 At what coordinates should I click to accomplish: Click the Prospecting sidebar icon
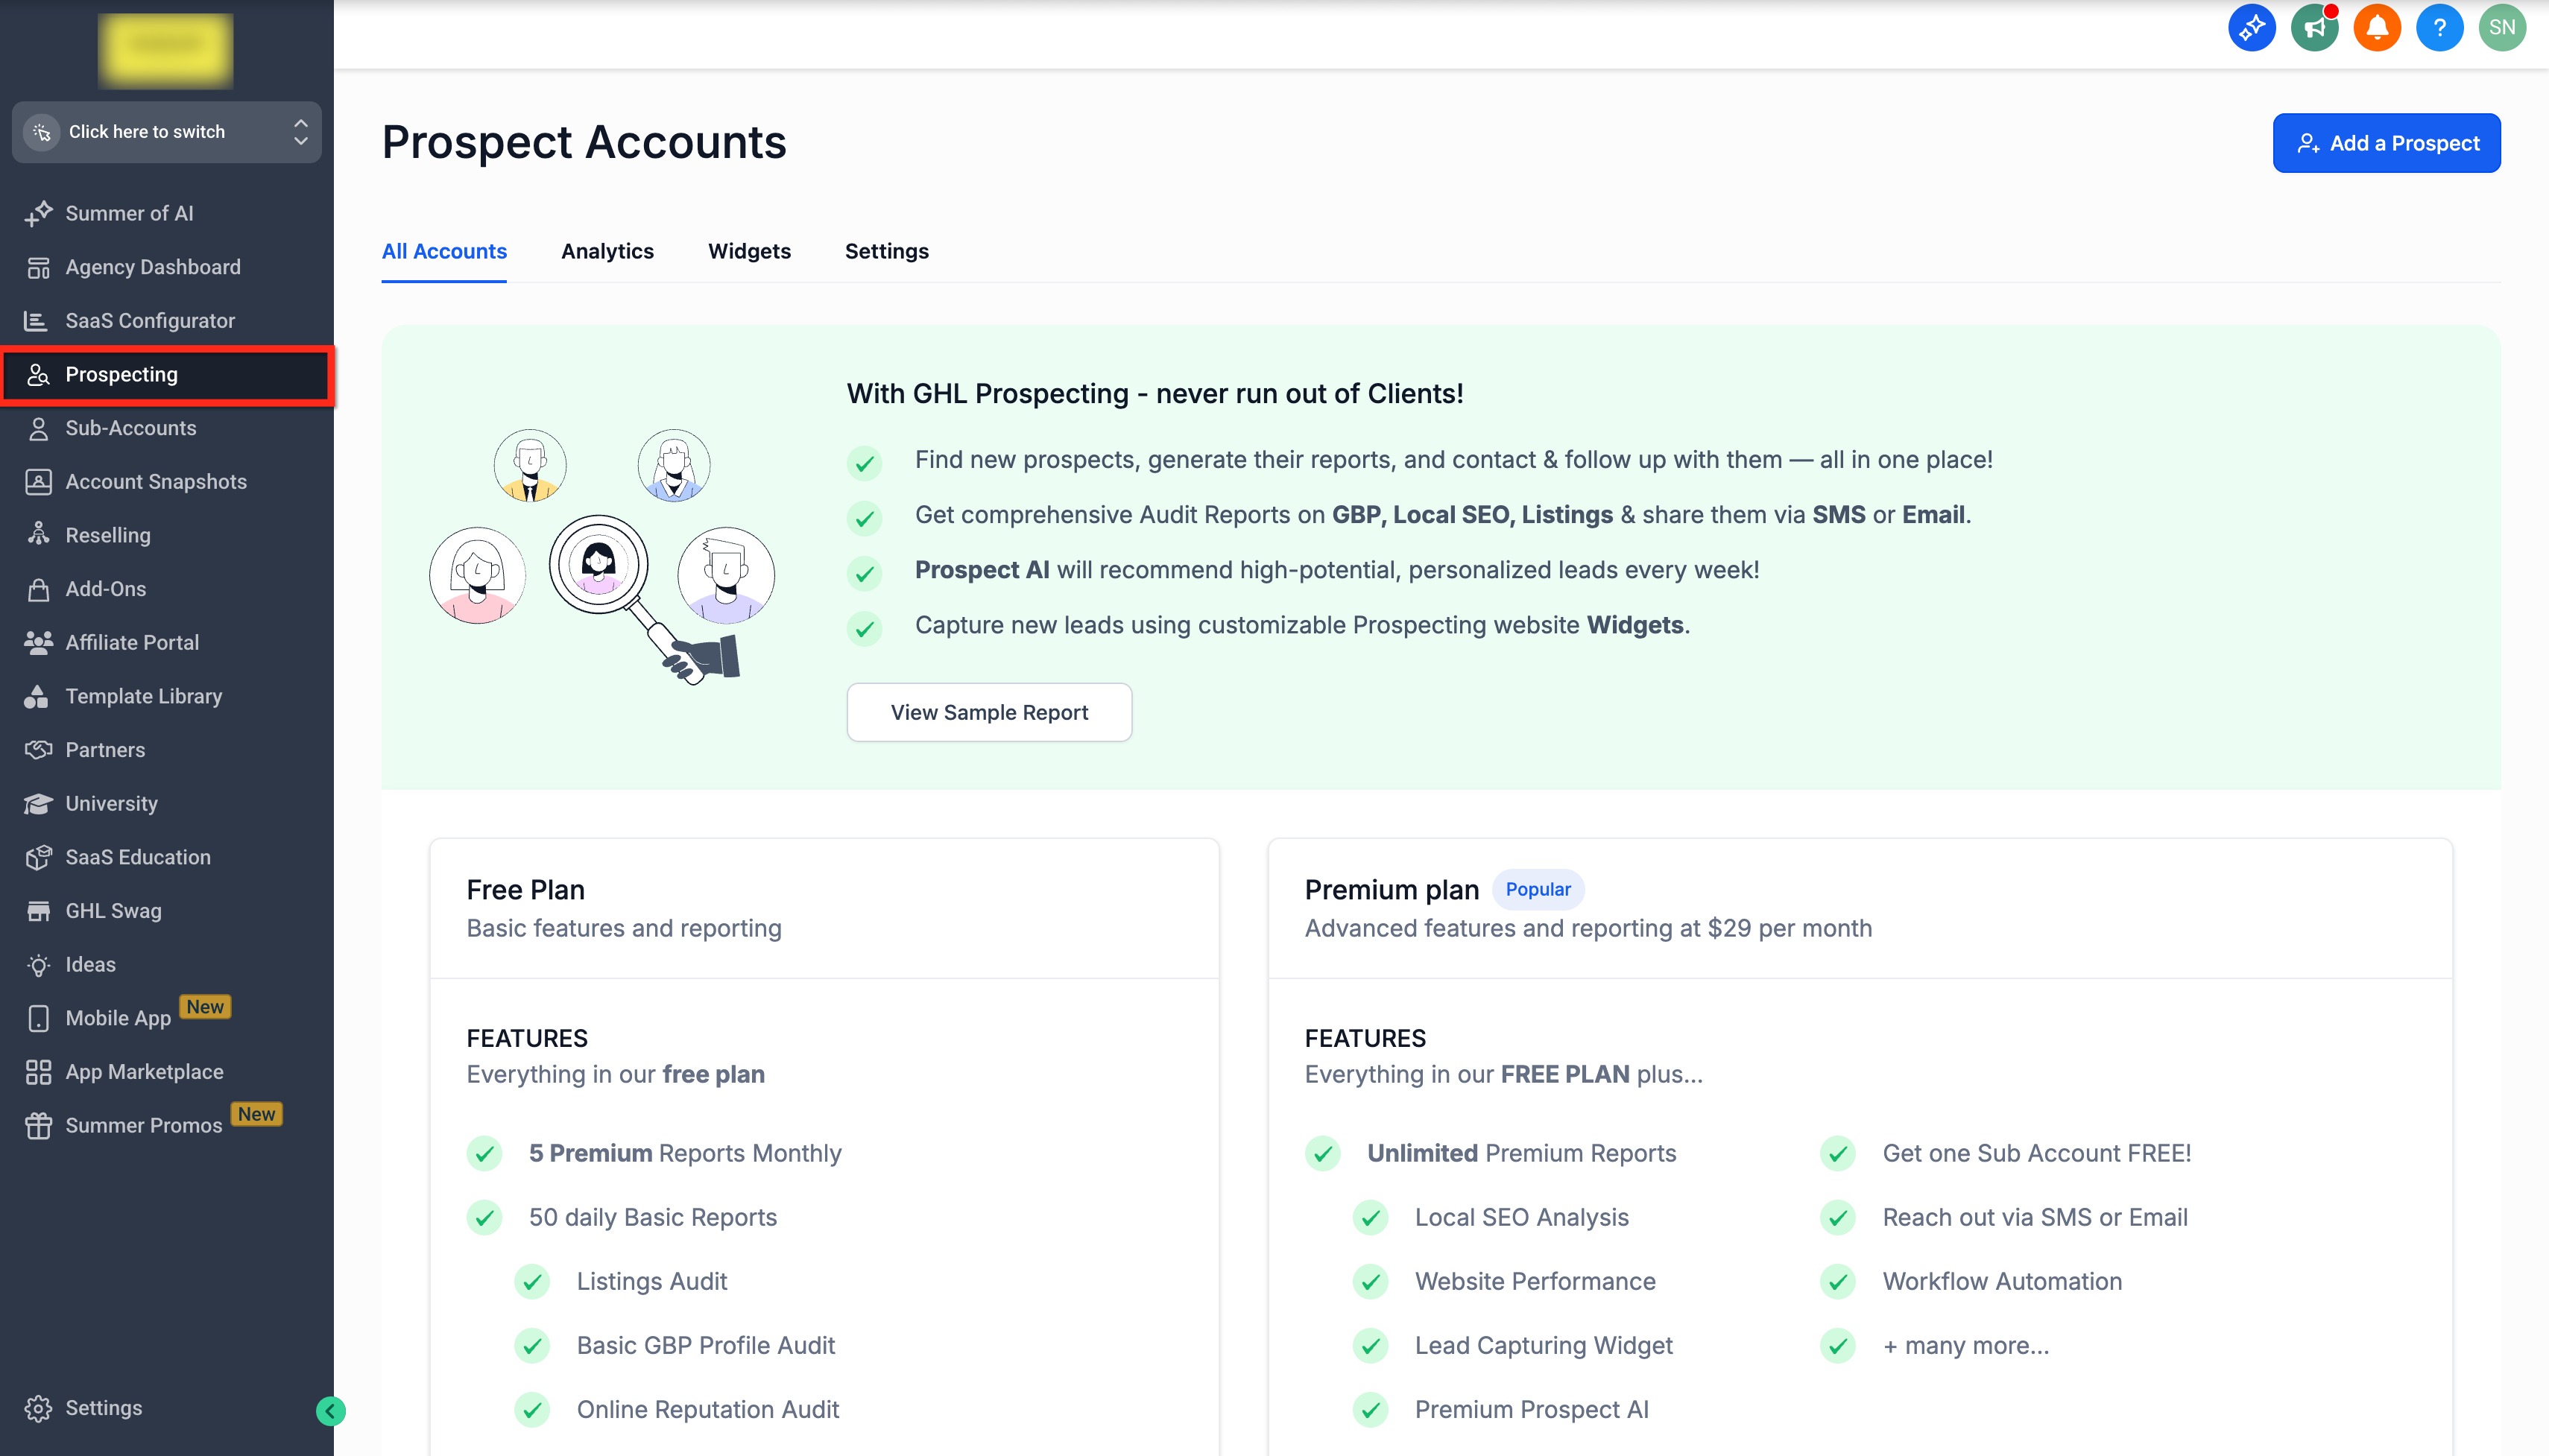point(38,374)
